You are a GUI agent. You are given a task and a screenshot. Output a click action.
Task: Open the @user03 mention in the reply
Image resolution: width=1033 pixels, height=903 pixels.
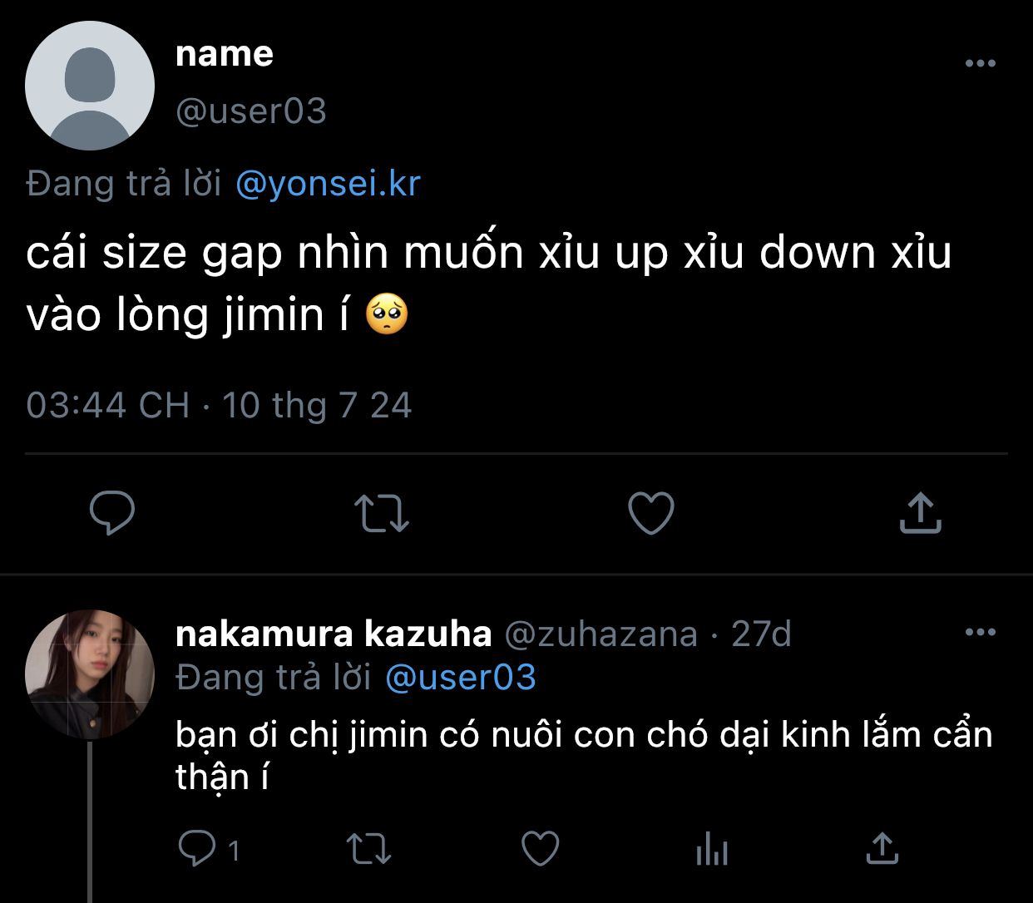click(461, 678)
